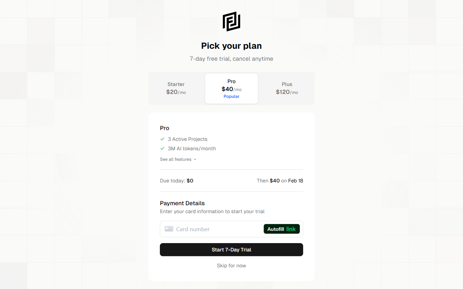Click the link logo inside the Autofill pill
The height and width of the screenshot is (289, 463).
tap(291, 229)
